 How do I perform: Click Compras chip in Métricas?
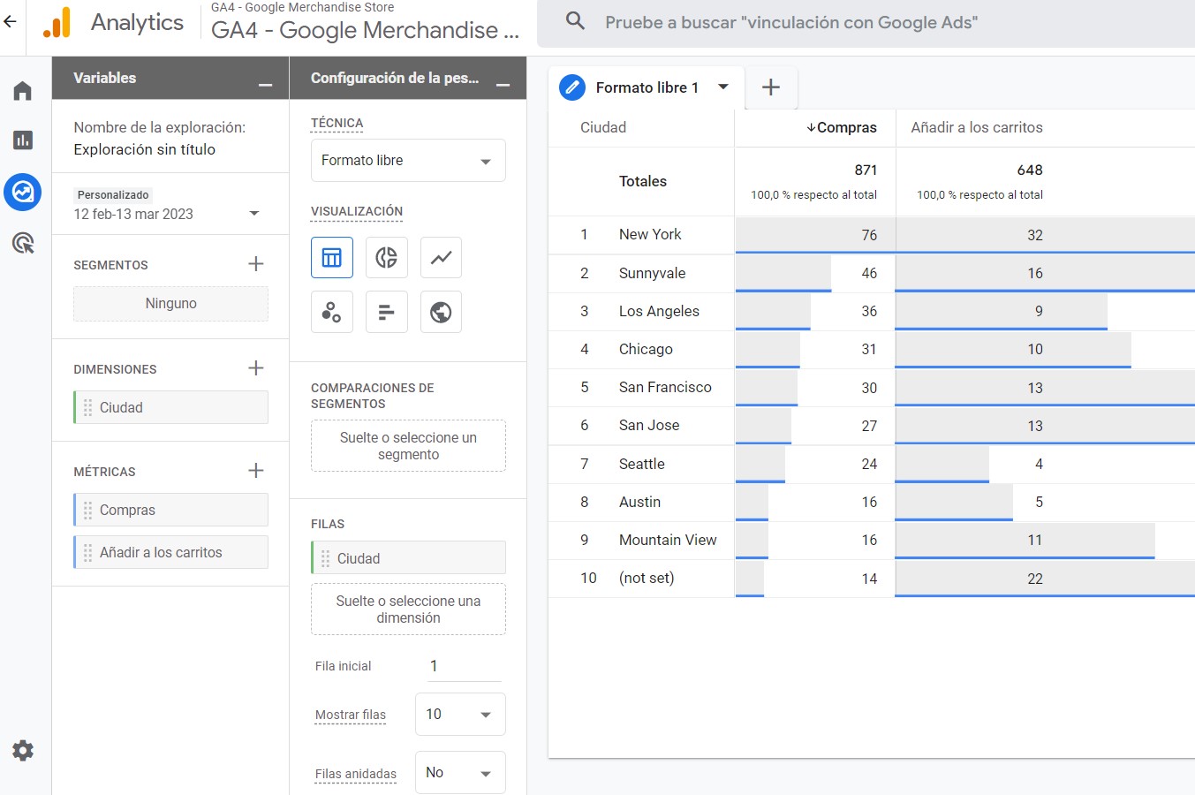pyautogui.click(x=170, y=510)
